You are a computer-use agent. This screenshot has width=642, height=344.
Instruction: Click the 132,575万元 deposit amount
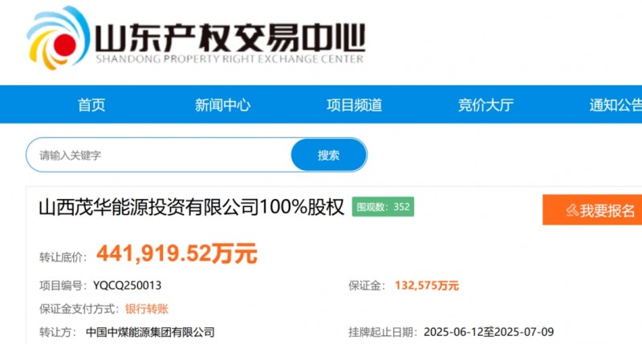coord(426,285)
